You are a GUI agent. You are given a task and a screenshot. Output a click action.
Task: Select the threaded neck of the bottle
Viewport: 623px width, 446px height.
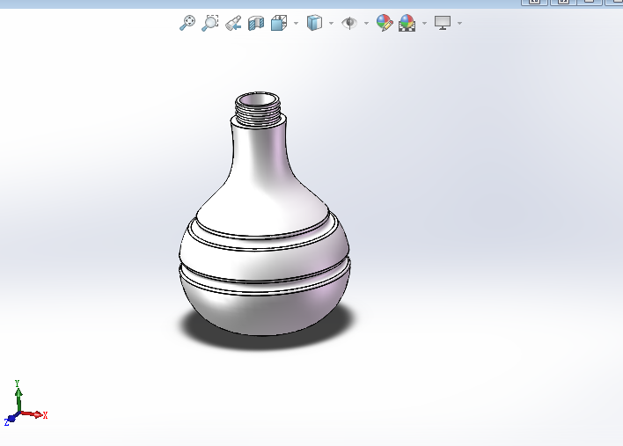258,113
